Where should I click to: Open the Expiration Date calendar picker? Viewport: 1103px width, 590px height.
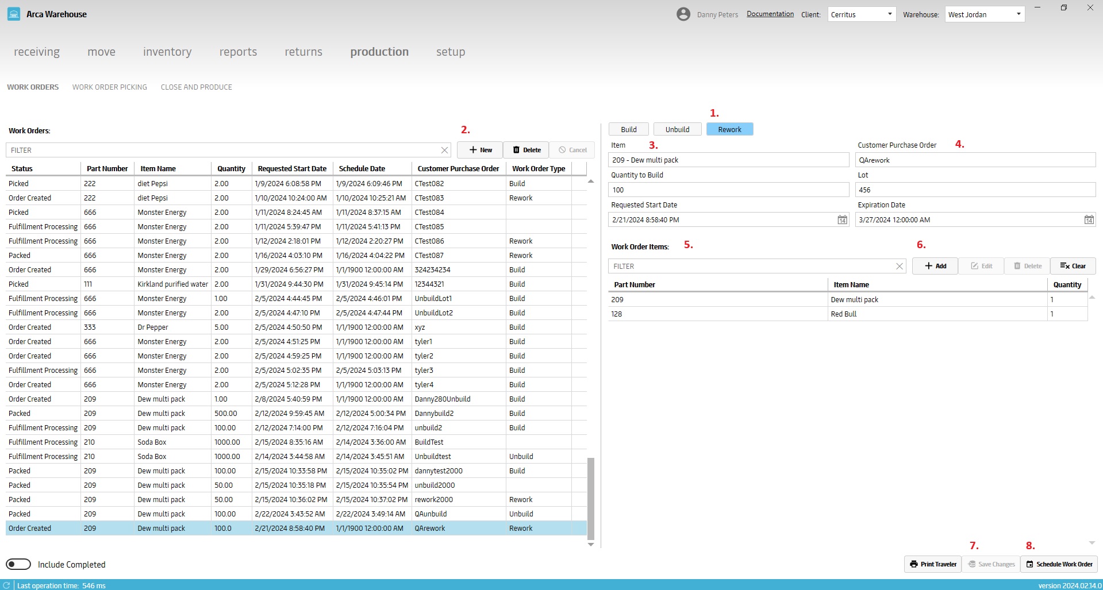(x=1089, y=220)
